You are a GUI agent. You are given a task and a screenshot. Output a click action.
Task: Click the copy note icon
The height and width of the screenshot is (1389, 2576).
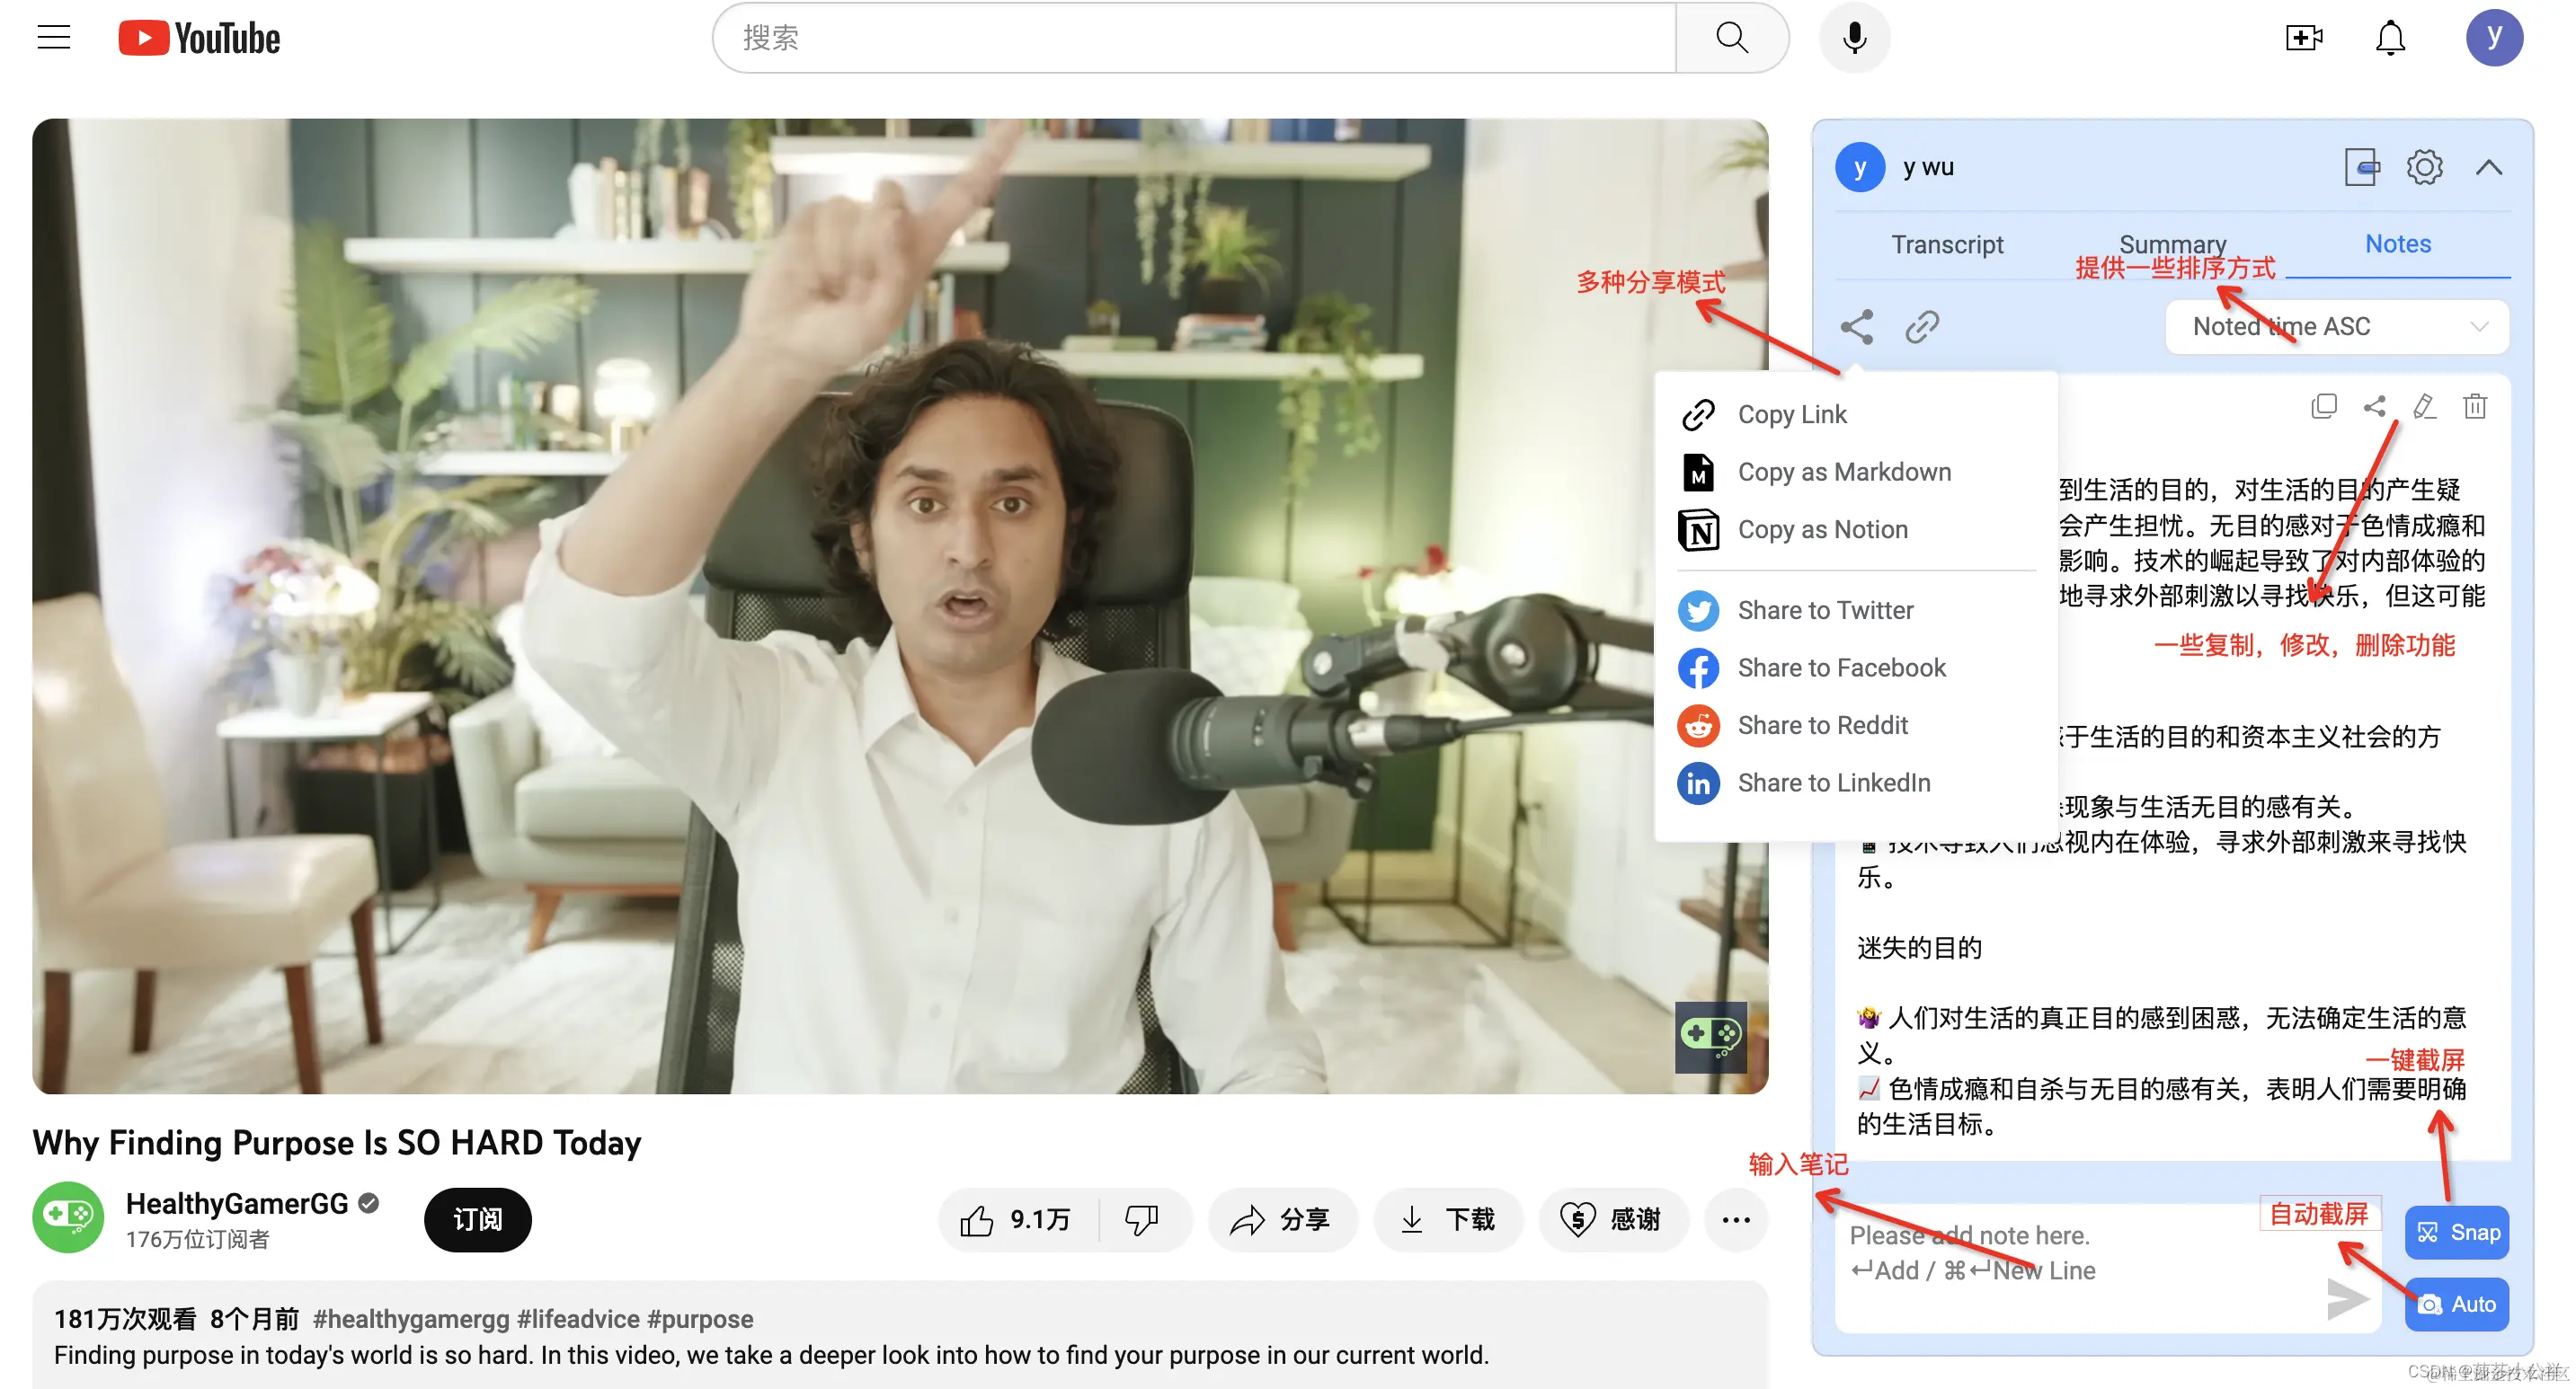click(x=2324, y=407)
